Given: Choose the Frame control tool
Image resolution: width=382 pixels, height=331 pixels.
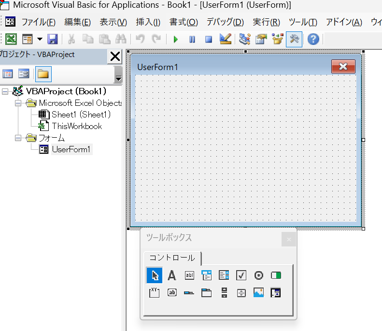Looking at the screenshot, I should pyautogui.click(x=155, y=292).
